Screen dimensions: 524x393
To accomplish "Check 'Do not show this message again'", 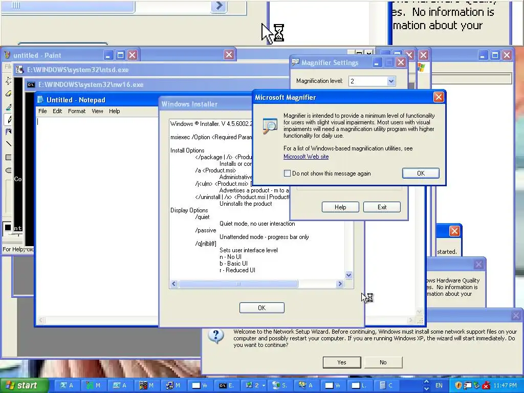I will point(287,173).
